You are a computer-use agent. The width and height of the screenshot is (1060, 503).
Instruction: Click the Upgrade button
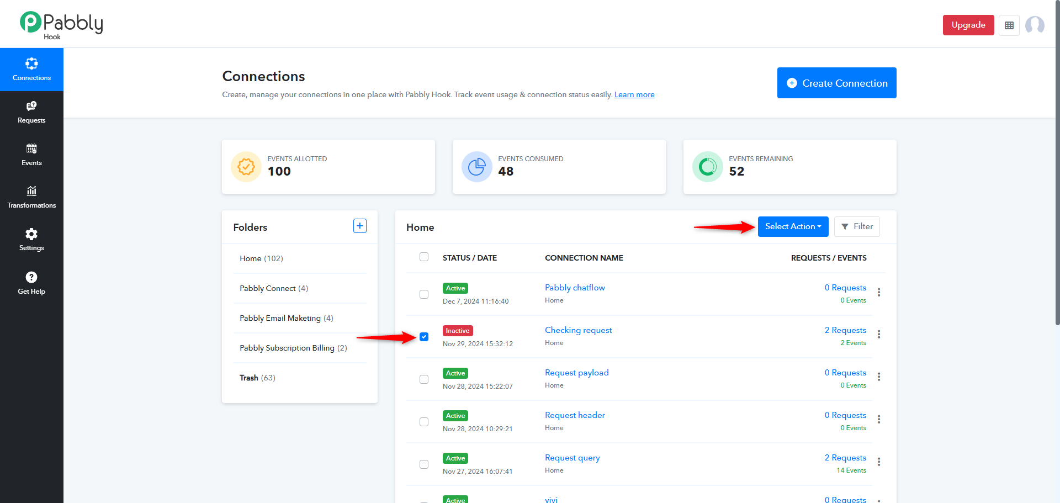(968, 25)
